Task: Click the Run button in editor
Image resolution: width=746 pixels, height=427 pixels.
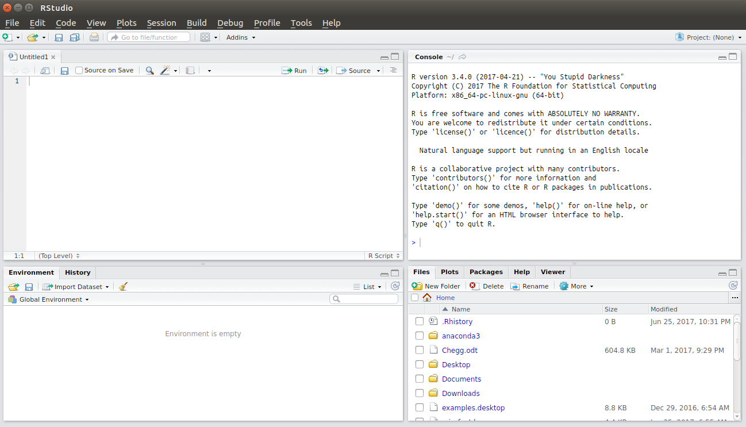Action: [x=294, y=71]
